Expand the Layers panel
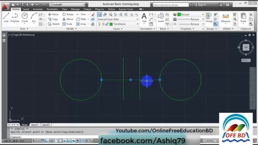Screen dimensions: 258x145 (x=118, y=29)
